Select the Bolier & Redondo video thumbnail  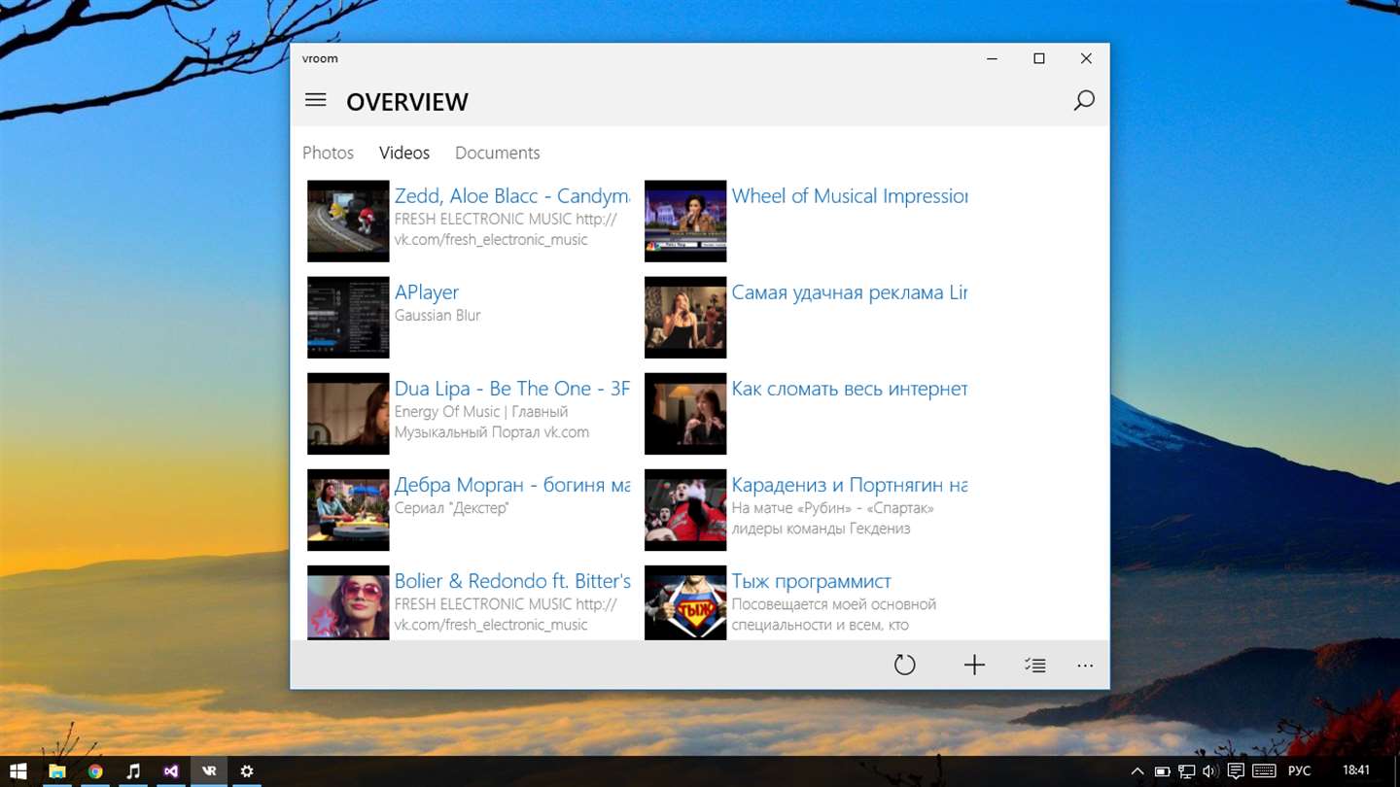tap(348, 602)
